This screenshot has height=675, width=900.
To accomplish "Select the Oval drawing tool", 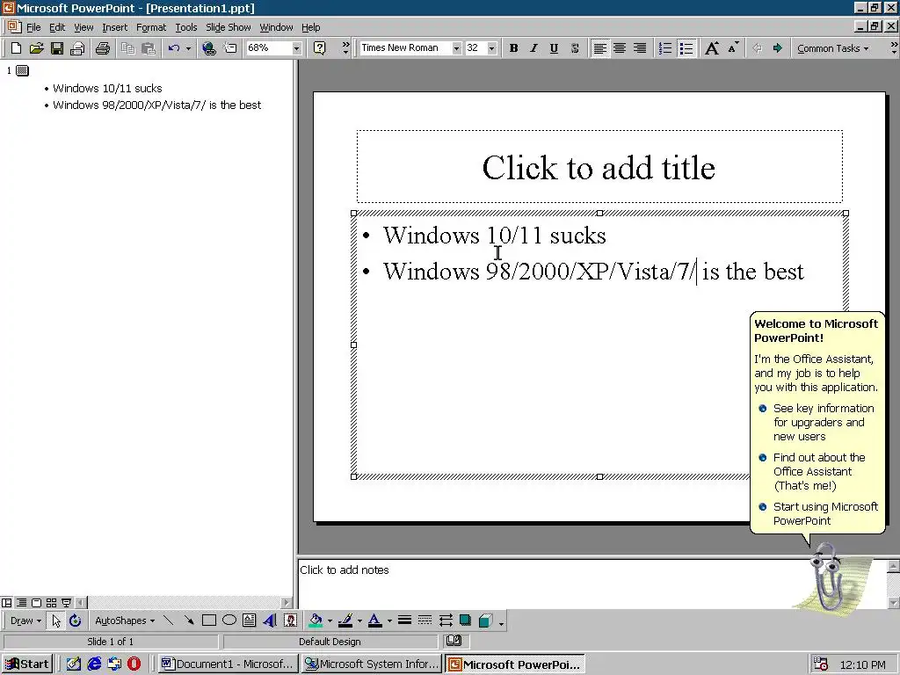I will [x=229, y=621].
